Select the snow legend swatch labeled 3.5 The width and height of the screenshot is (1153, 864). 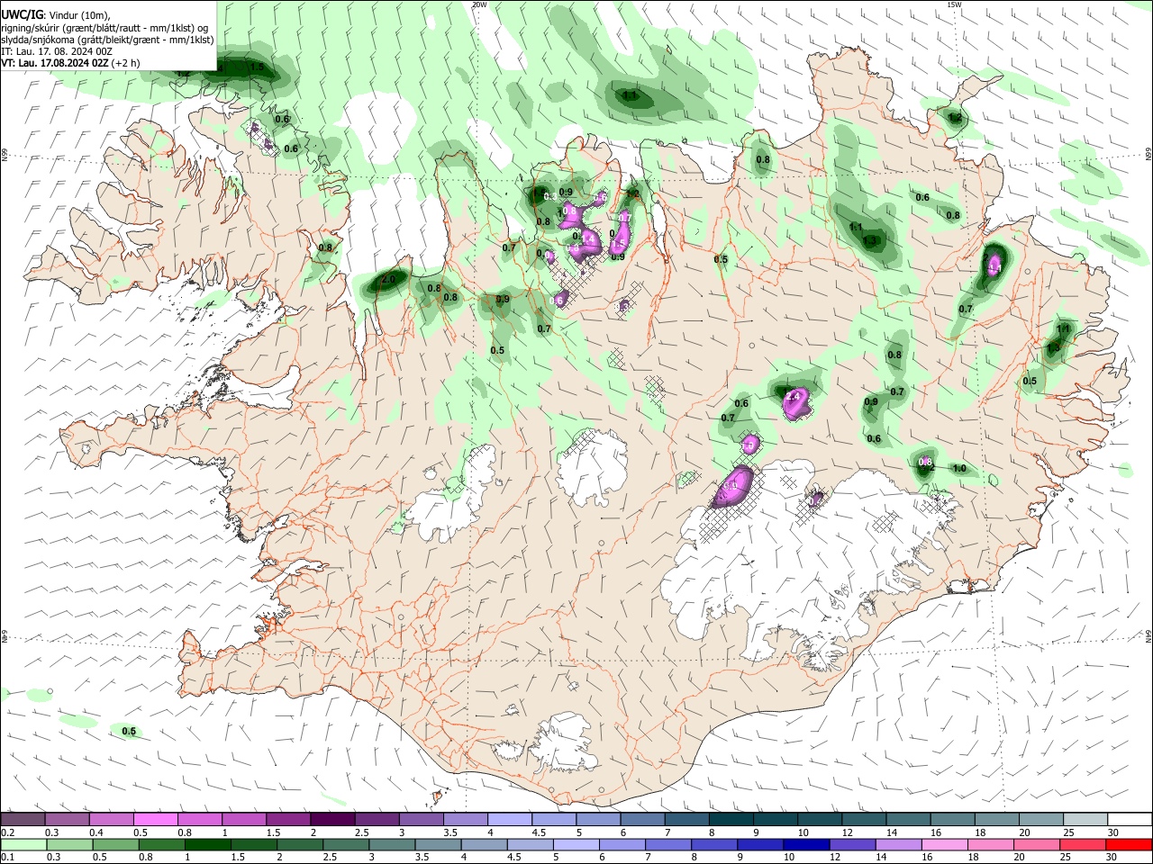pyautogui.click(x=465, y=819)
